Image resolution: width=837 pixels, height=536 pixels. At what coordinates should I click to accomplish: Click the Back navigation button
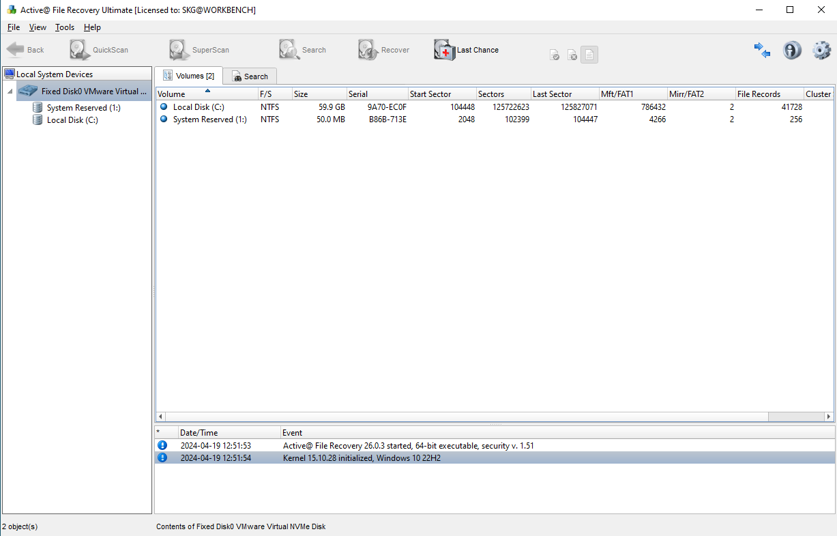coord(25,50)
